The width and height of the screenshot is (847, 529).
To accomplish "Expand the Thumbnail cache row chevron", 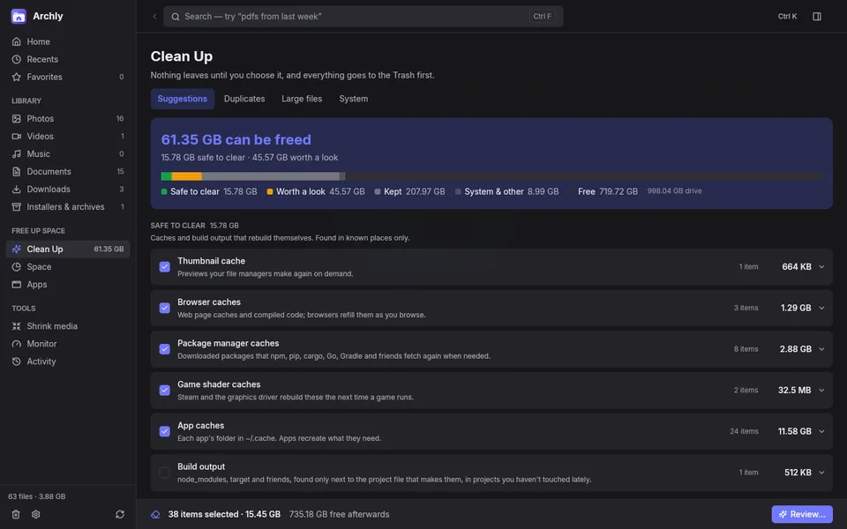I will tap(821, 266).
